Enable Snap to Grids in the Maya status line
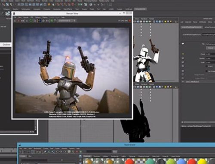The image size is (215, 164). pos(58,5)
